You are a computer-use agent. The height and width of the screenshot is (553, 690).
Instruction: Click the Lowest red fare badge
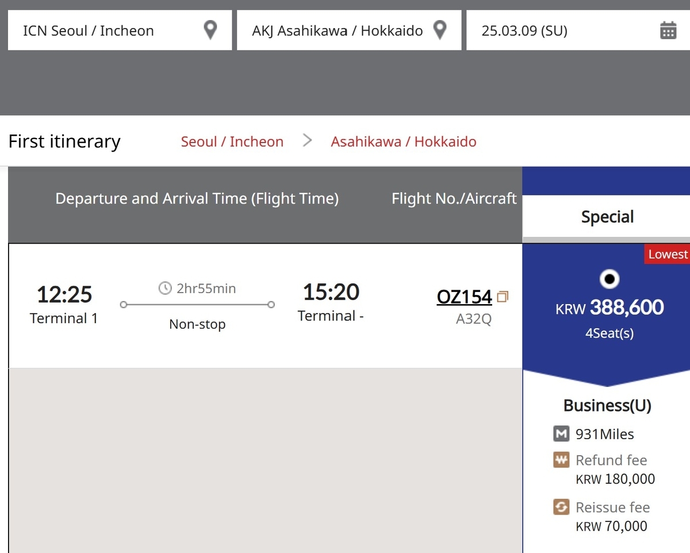667,254
